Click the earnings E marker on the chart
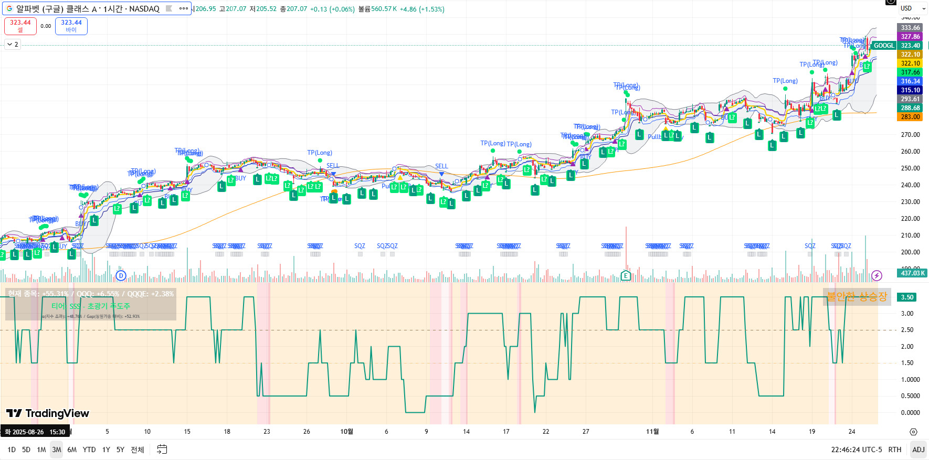 tap(625, 275)
